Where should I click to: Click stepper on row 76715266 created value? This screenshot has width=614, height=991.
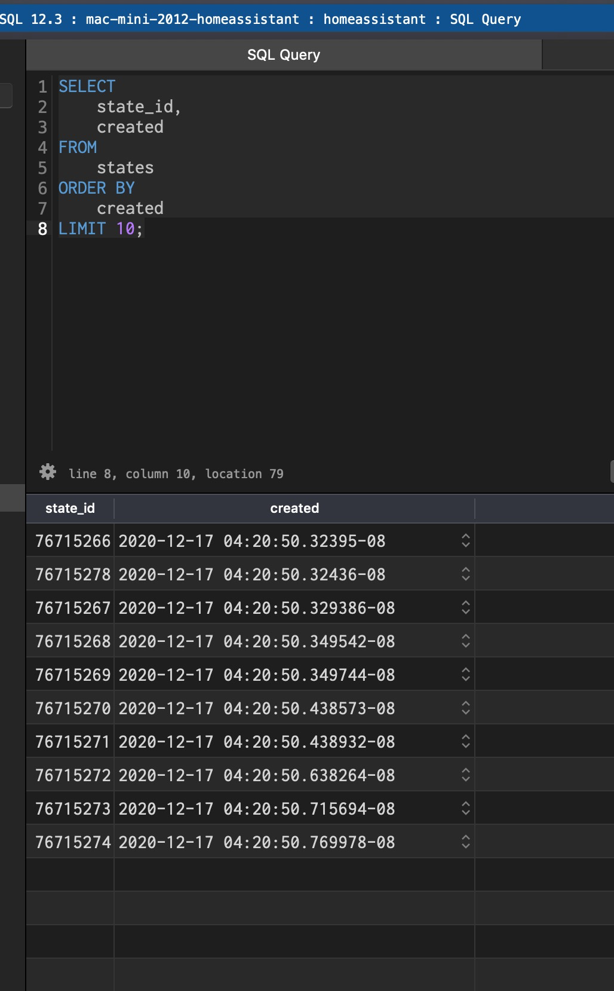pos(466,541)
